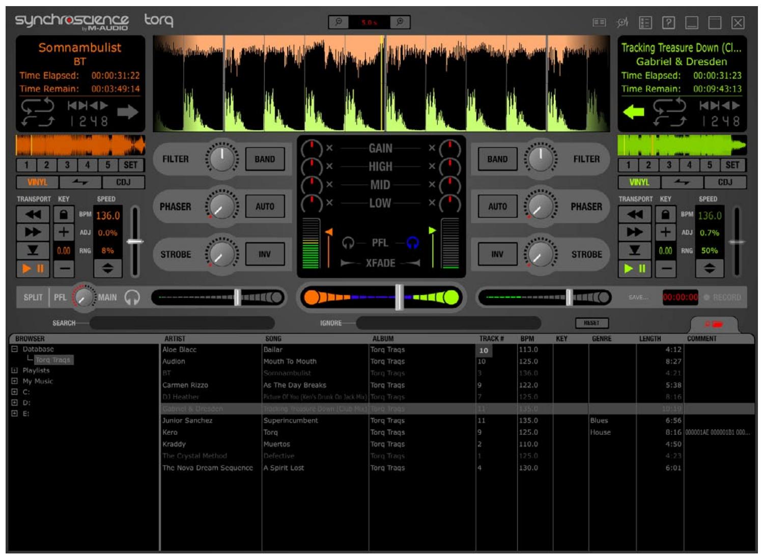Kill the left LOW band with the X
This screenshot has height=556, width=761.
pos(329,202)
